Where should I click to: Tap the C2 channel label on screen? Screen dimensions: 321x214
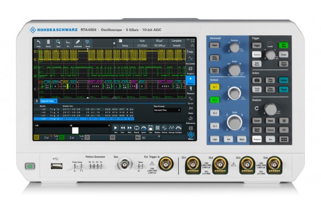tap(62, 137)
